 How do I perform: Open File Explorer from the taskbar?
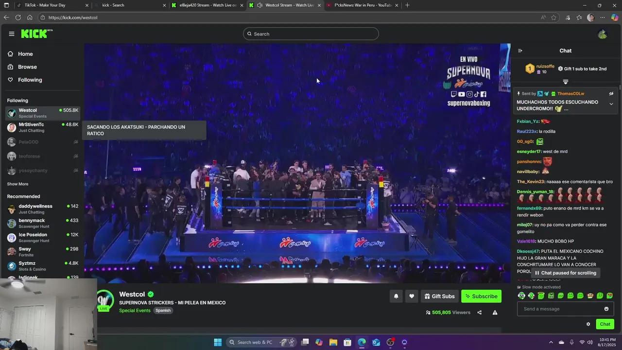333,342
